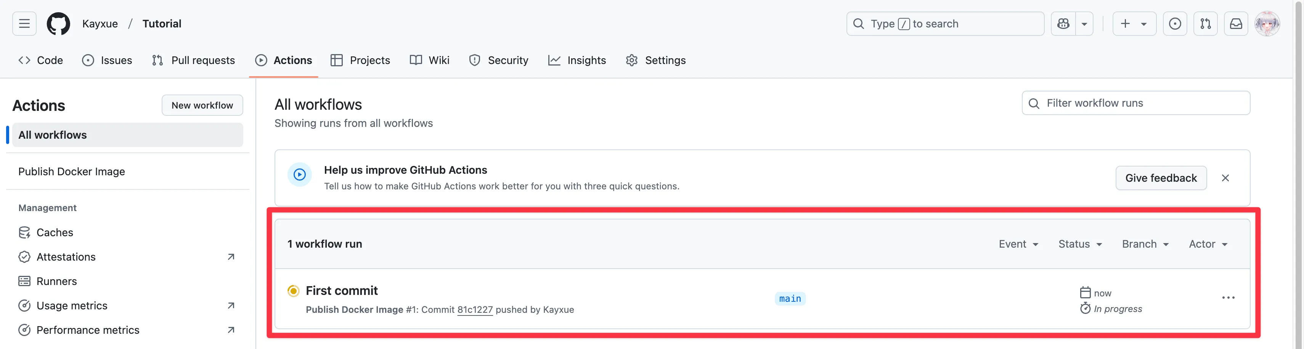Switch to the Issues tab
The image size is (1304, 349).
107,60
